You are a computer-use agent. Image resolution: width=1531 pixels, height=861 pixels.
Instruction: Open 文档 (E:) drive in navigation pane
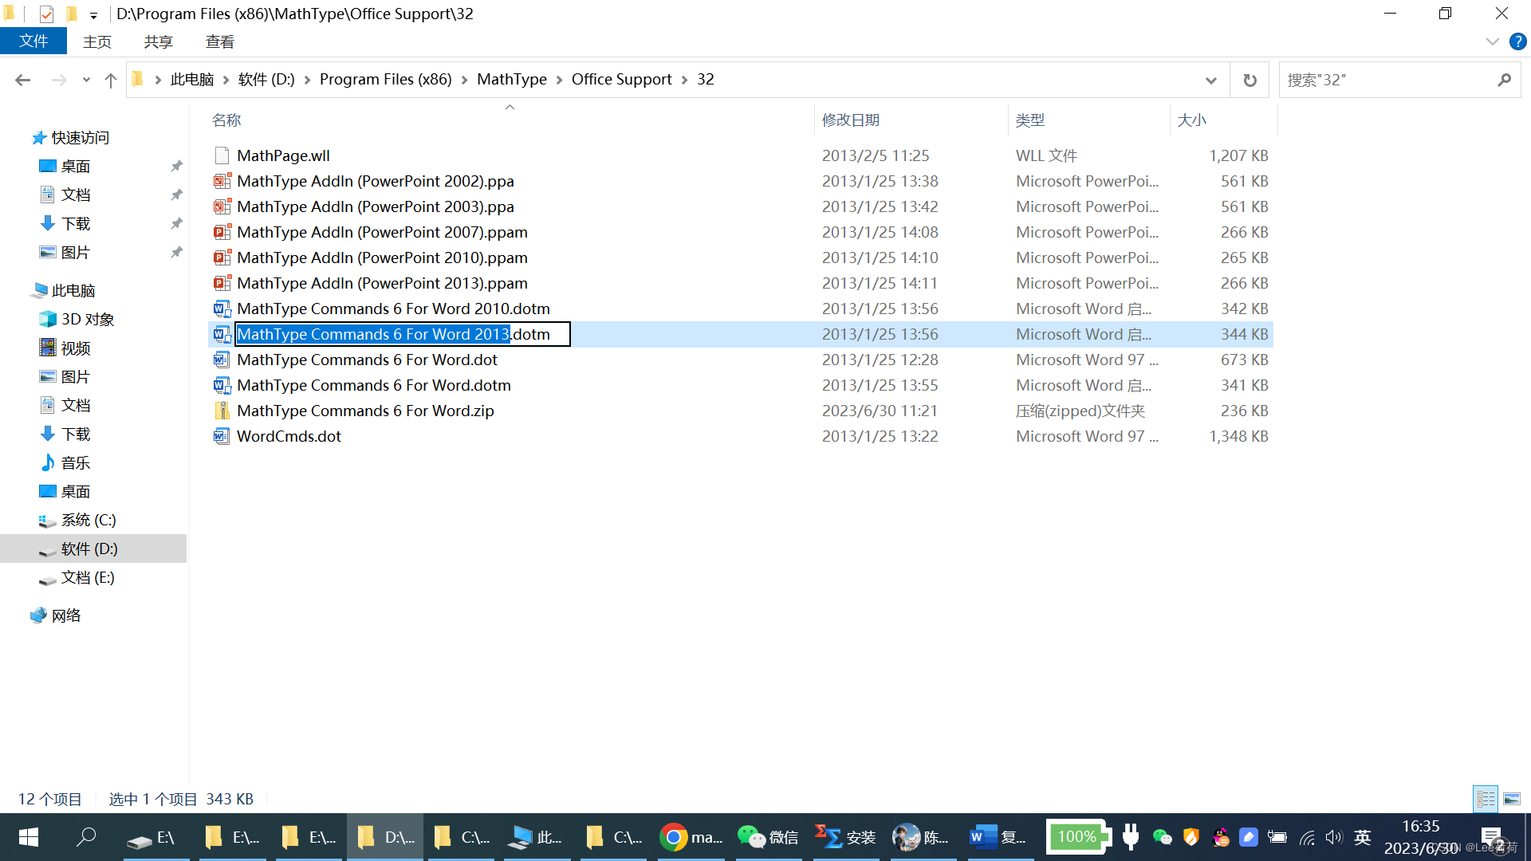coord(88,577)
